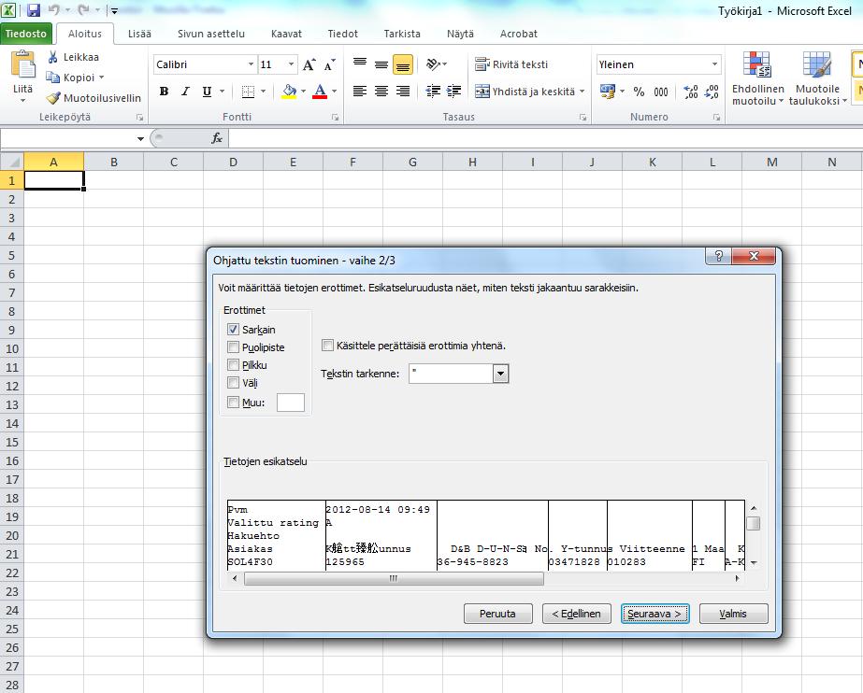The height and width of the screenshot is (693, 863).
Task: Switch to the Lisää tab
Action: pyautogui.click(x=139, y=34)
